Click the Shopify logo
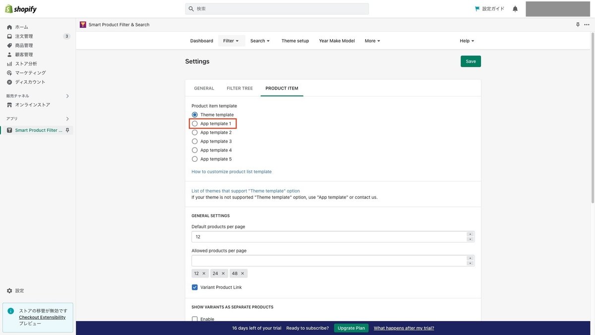 21,9
